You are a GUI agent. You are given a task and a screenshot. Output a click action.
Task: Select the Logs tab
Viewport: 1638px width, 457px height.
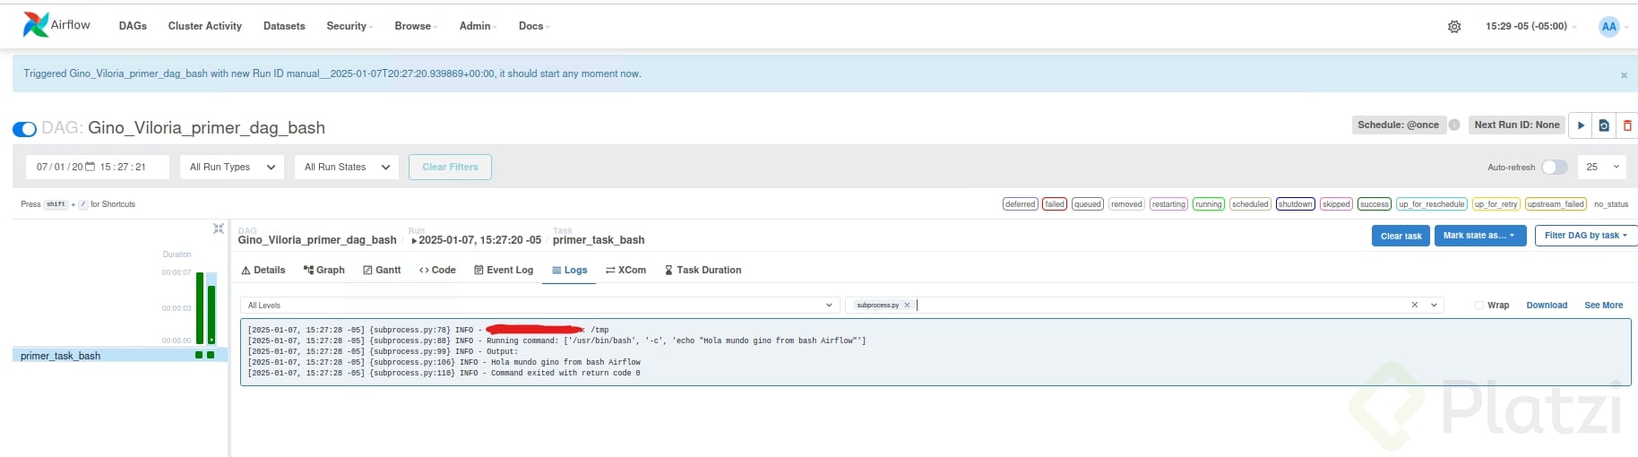pyautogui.click(x=570, y=270)
